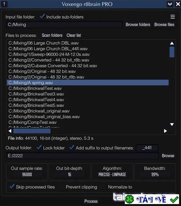181x206 pixels.
Task: Click the horizontal scroll right arrow
Action: tap(165, 131)
